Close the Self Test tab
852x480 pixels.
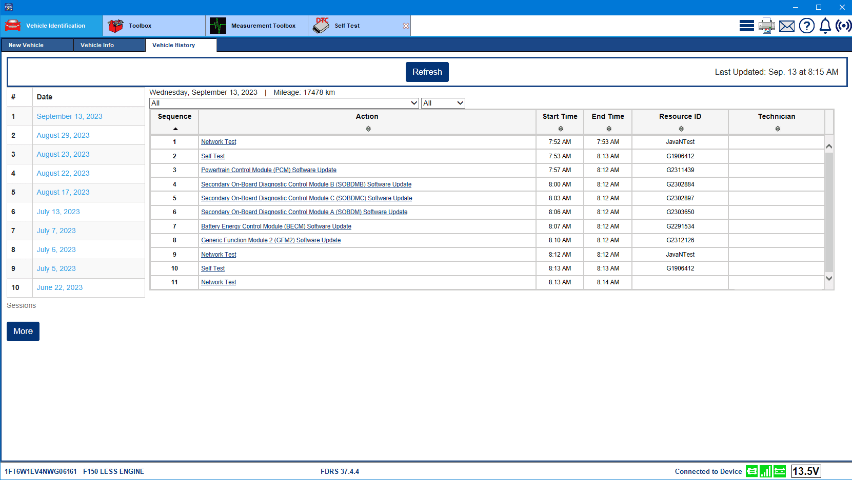pyautogui.click(x=406, y=26)
